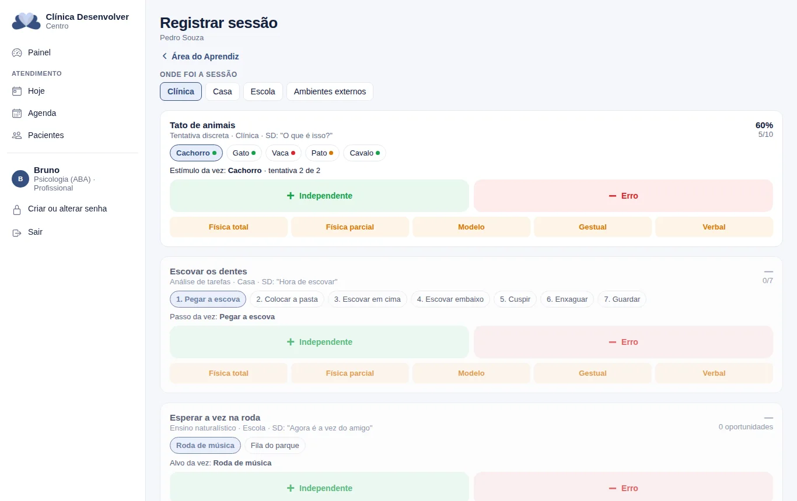Select the Gato stimulus chip
This screenshot has width=797, height=501.
pyautogui.click(x=244, y=153)
